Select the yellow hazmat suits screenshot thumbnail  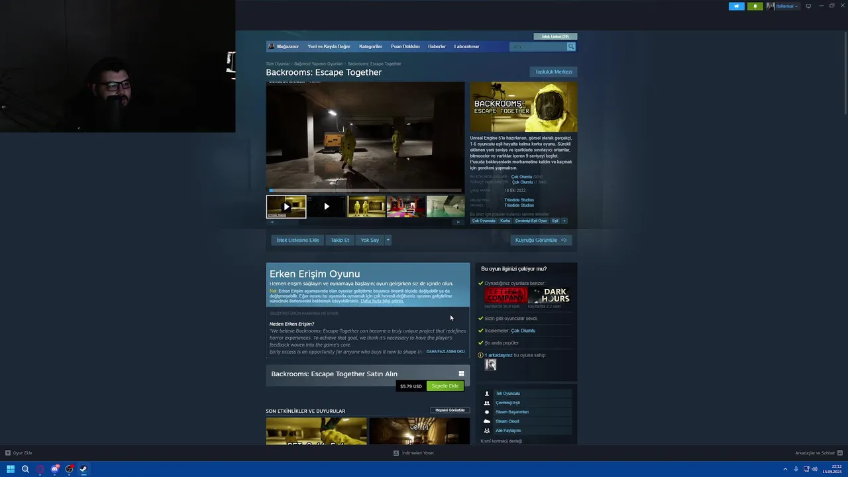click(x=366, y=207)
